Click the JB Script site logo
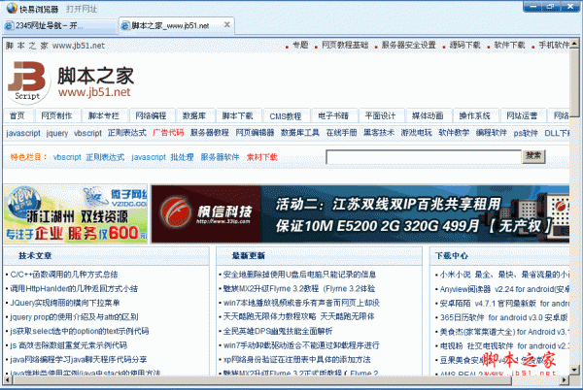The height and width of the screenshot is (390, 583). 28,82
